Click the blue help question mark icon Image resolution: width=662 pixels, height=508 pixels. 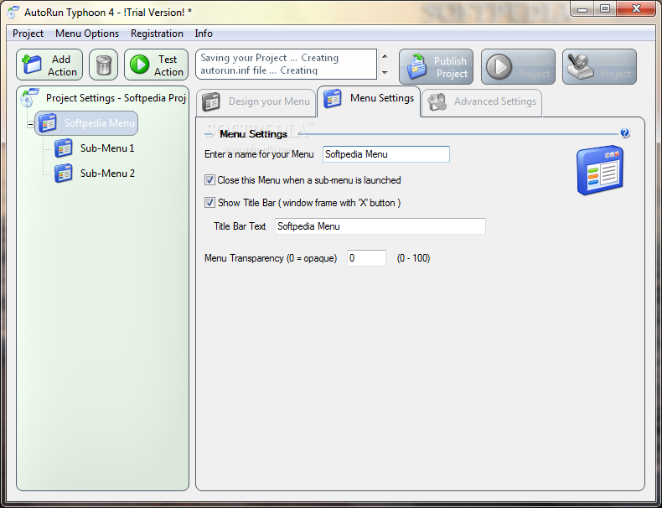625,133
